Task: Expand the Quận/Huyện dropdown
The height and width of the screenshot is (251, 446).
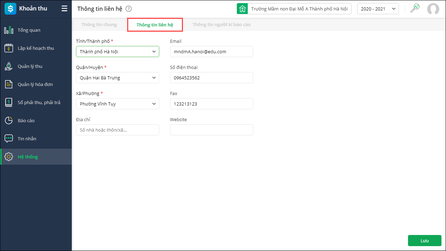Action: (117, 78)
